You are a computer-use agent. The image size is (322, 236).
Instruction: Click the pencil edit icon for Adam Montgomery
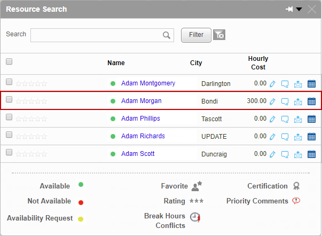pyautogui.click(x=272, y=84)
